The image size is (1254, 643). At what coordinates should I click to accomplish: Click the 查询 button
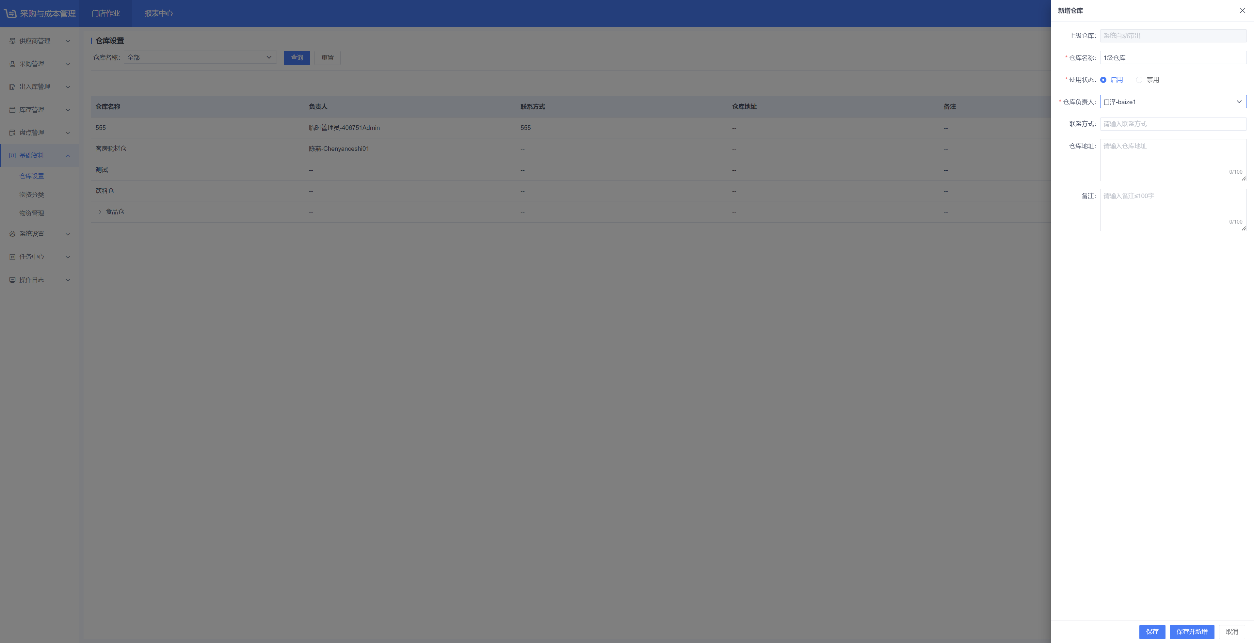297,57
